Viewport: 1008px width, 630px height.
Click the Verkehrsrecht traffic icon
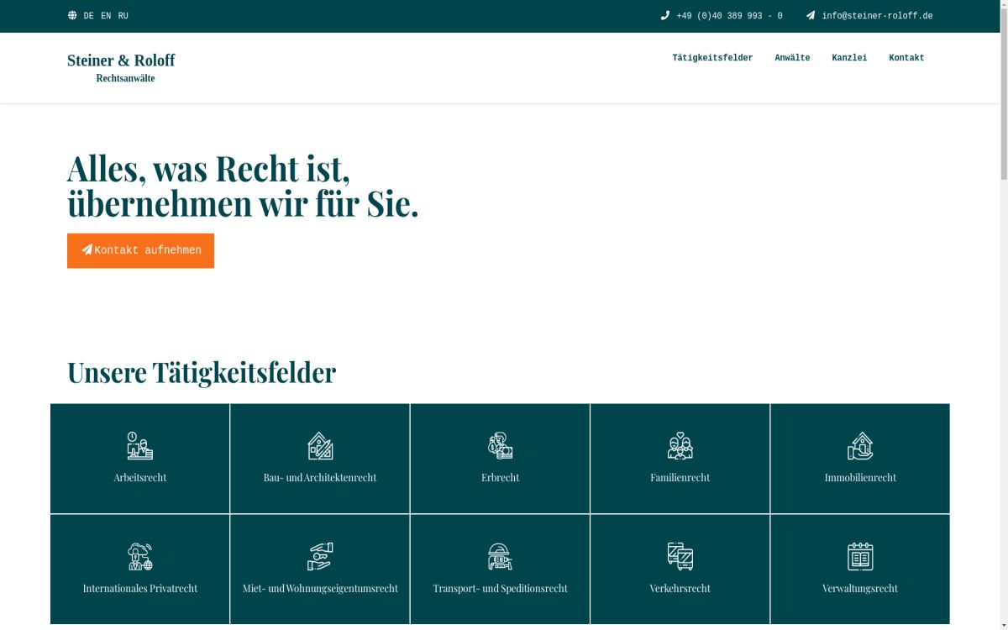[680, 557]
